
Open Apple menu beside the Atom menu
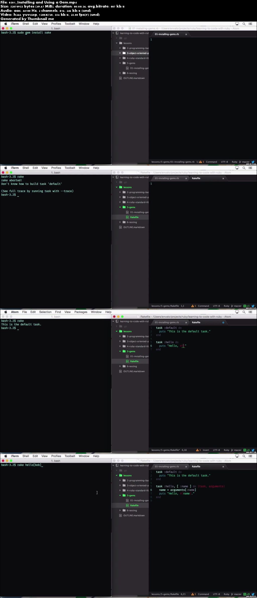[x=6, y=312]
